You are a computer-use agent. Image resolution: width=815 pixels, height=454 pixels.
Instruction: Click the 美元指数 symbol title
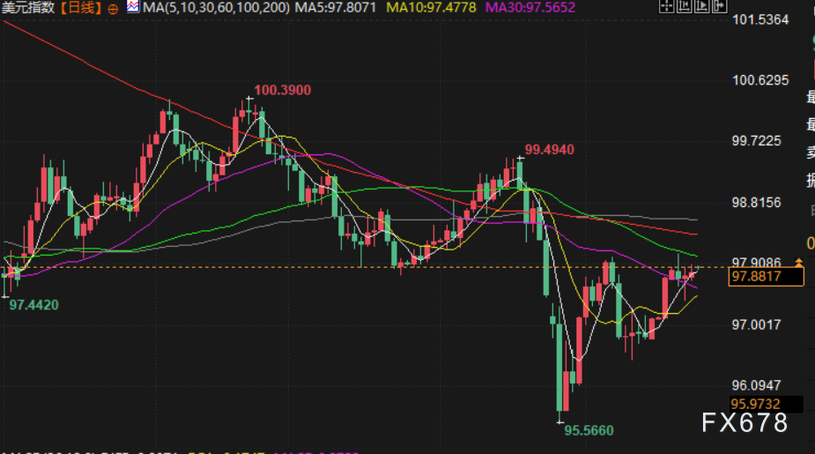pos(28,7)
